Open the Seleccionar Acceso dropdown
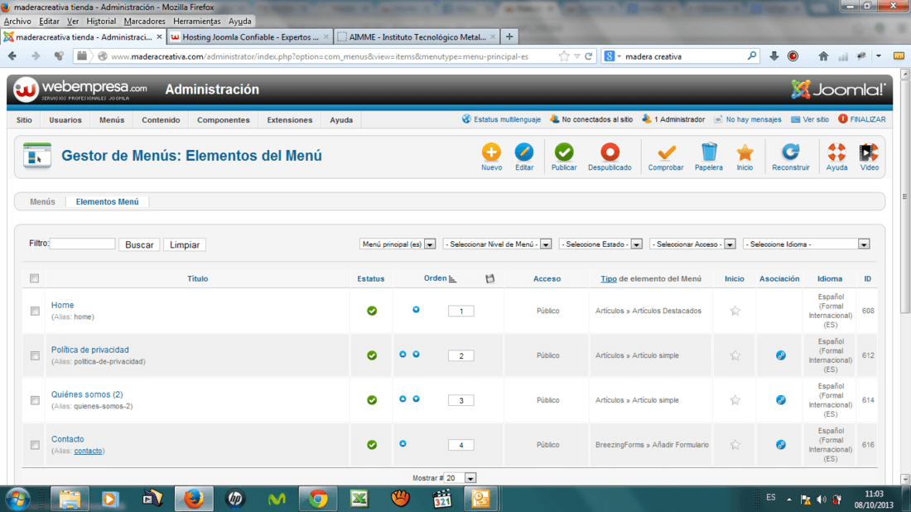 pos(692,244)
